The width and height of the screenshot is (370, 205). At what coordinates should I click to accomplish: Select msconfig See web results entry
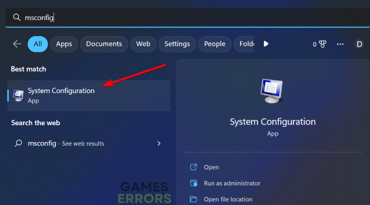point(89,143)
